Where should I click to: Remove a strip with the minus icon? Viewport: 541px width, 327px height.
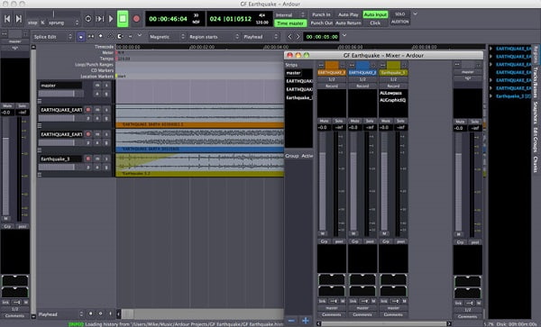pos(291,321)
